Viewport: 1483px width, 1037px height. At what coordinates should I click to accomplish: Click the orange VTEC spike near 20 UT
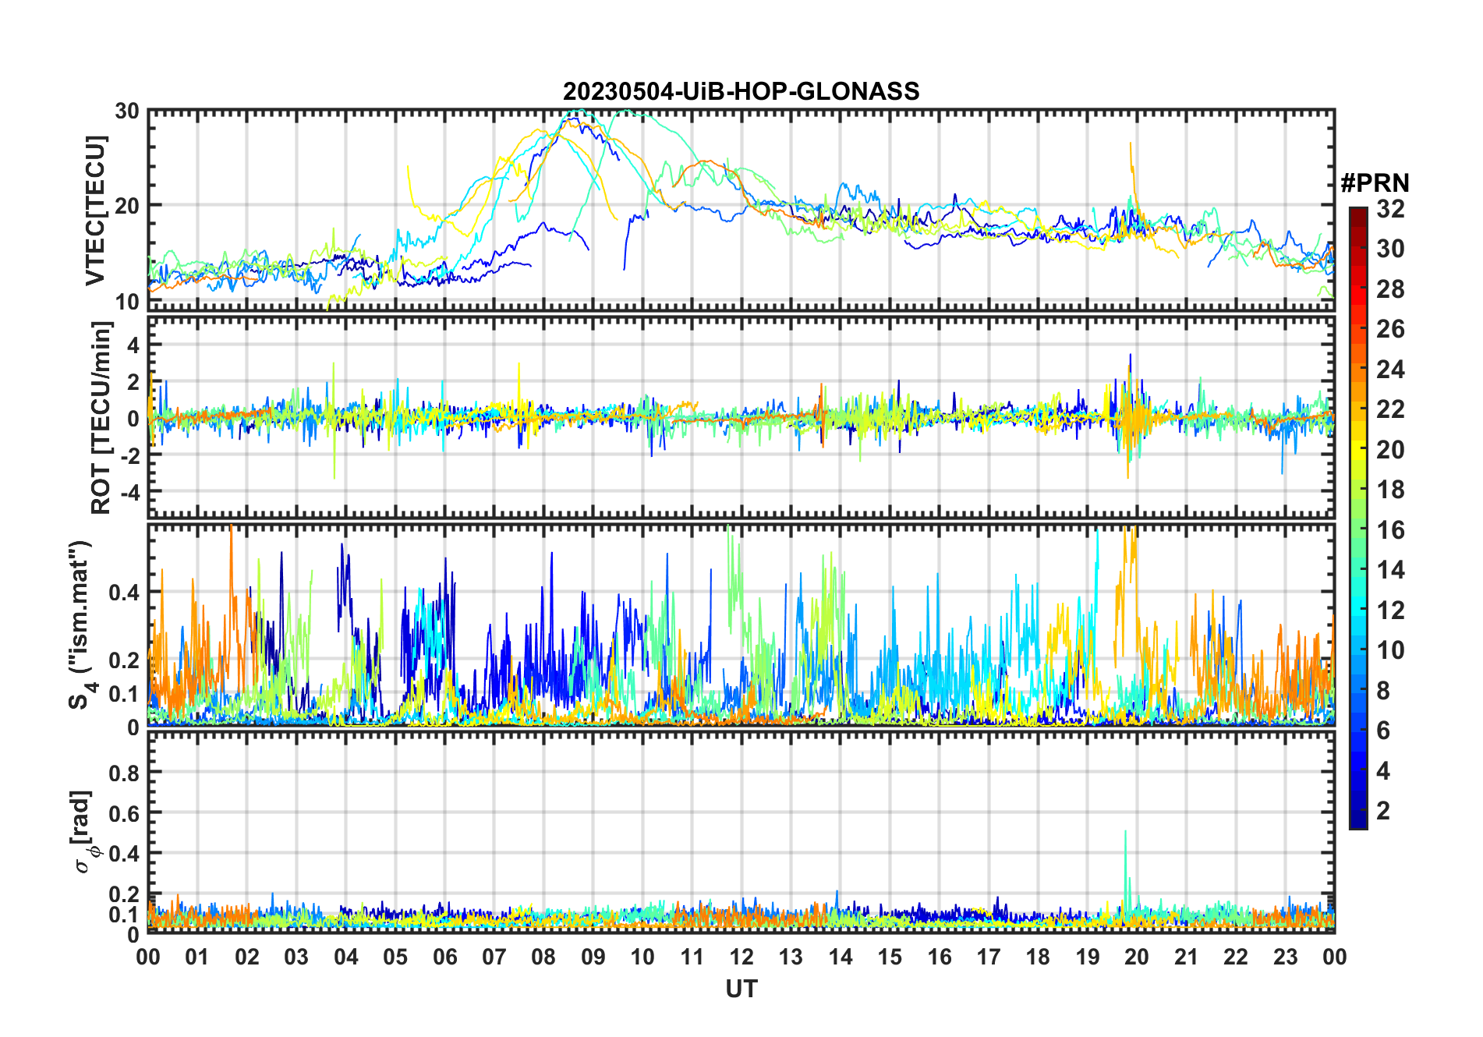click(x=1131, y=148)
